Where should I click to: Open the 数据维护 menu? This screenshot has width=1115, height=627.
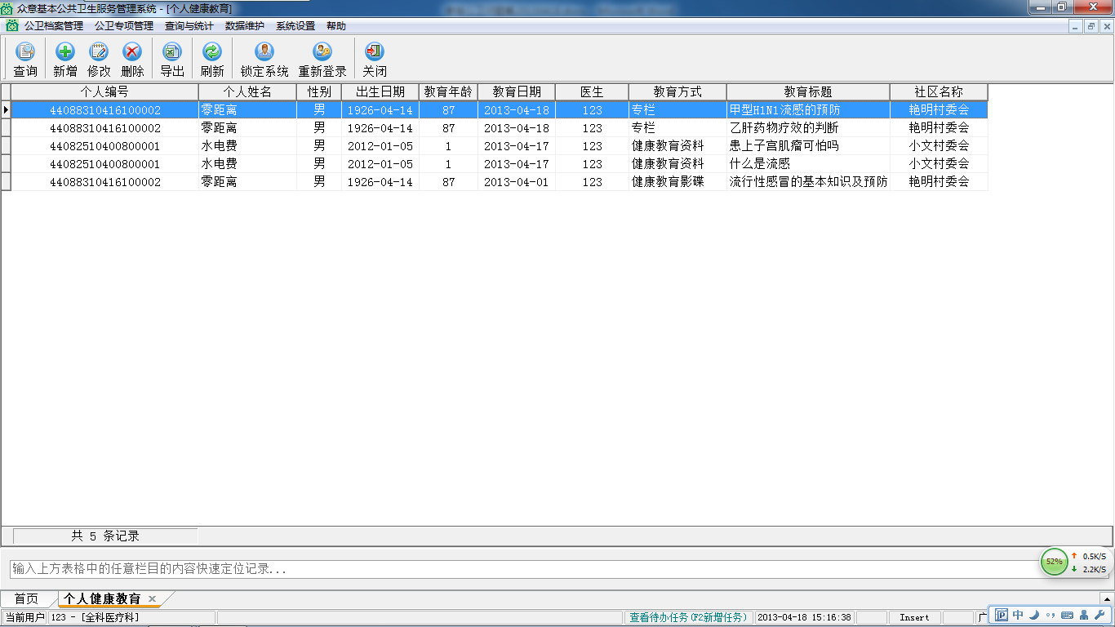click(245, 25)
